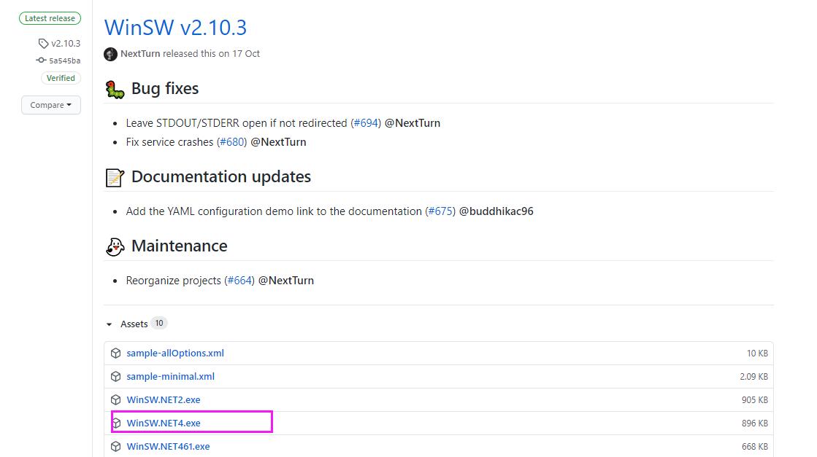This screenshot has width=817, height=457.
Task: Click the Maintenance heading text
Action: [179, 246]
